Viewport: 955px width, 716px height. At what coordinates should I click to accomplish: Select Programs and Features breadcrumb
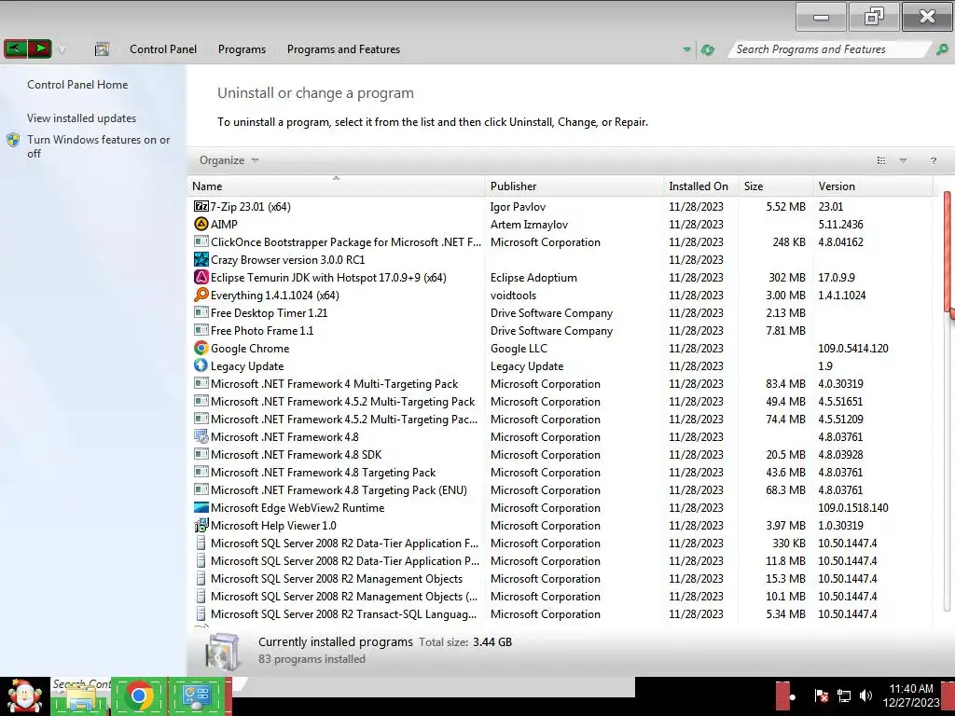pos(343,49)
